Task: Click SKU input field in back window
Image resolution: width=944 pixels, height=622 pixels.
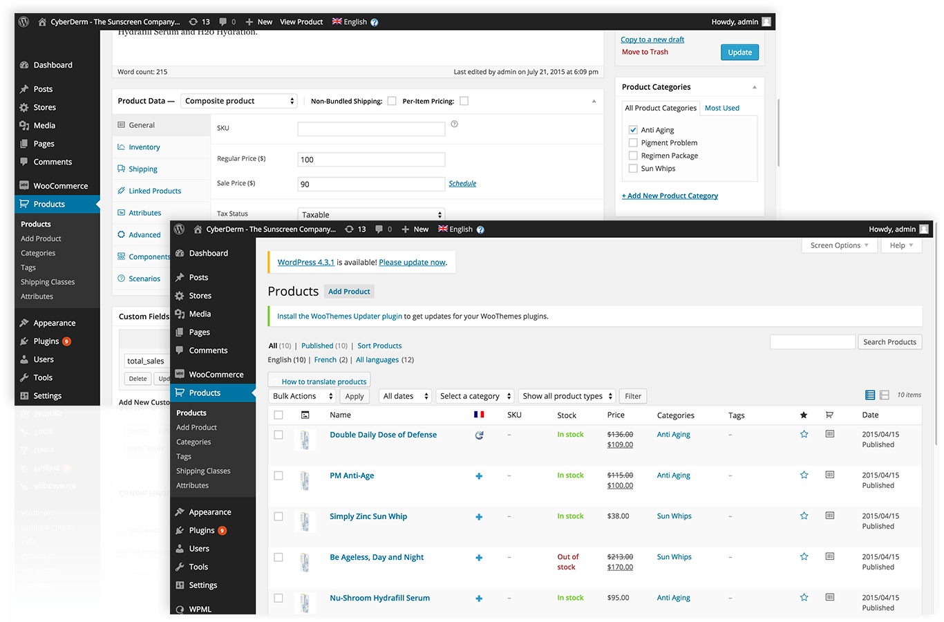Action: point(371,129)
